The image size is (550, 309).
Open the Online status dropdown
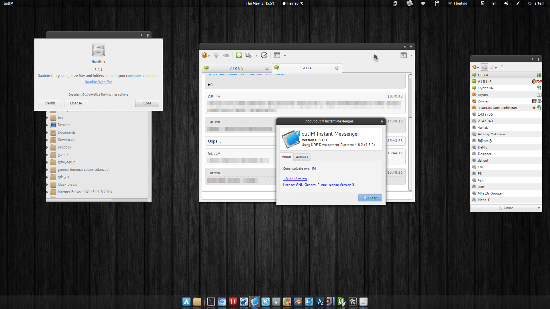(506, 208)
